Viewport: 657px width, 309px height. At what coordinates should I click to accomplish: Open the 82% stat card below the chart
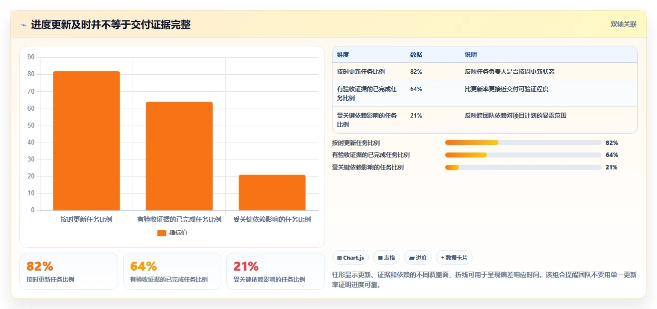(69, 271)
